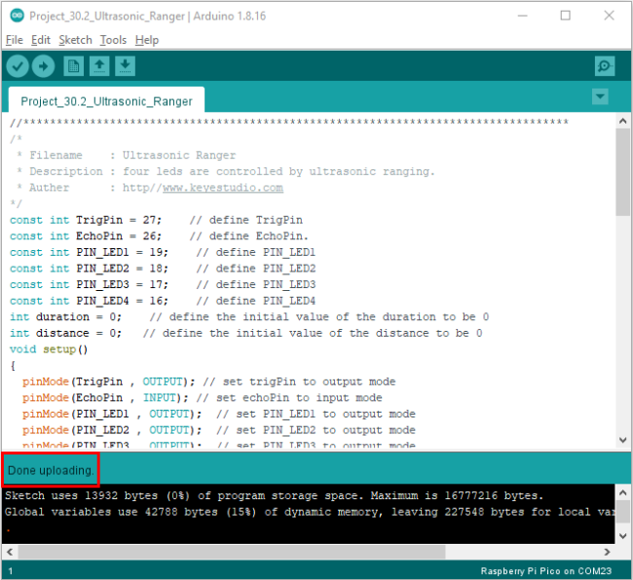Image resolution: width=633 pixels, height=580 pixels.
Task: Click editor scrollbar down arrow
Action: (622, 440)
